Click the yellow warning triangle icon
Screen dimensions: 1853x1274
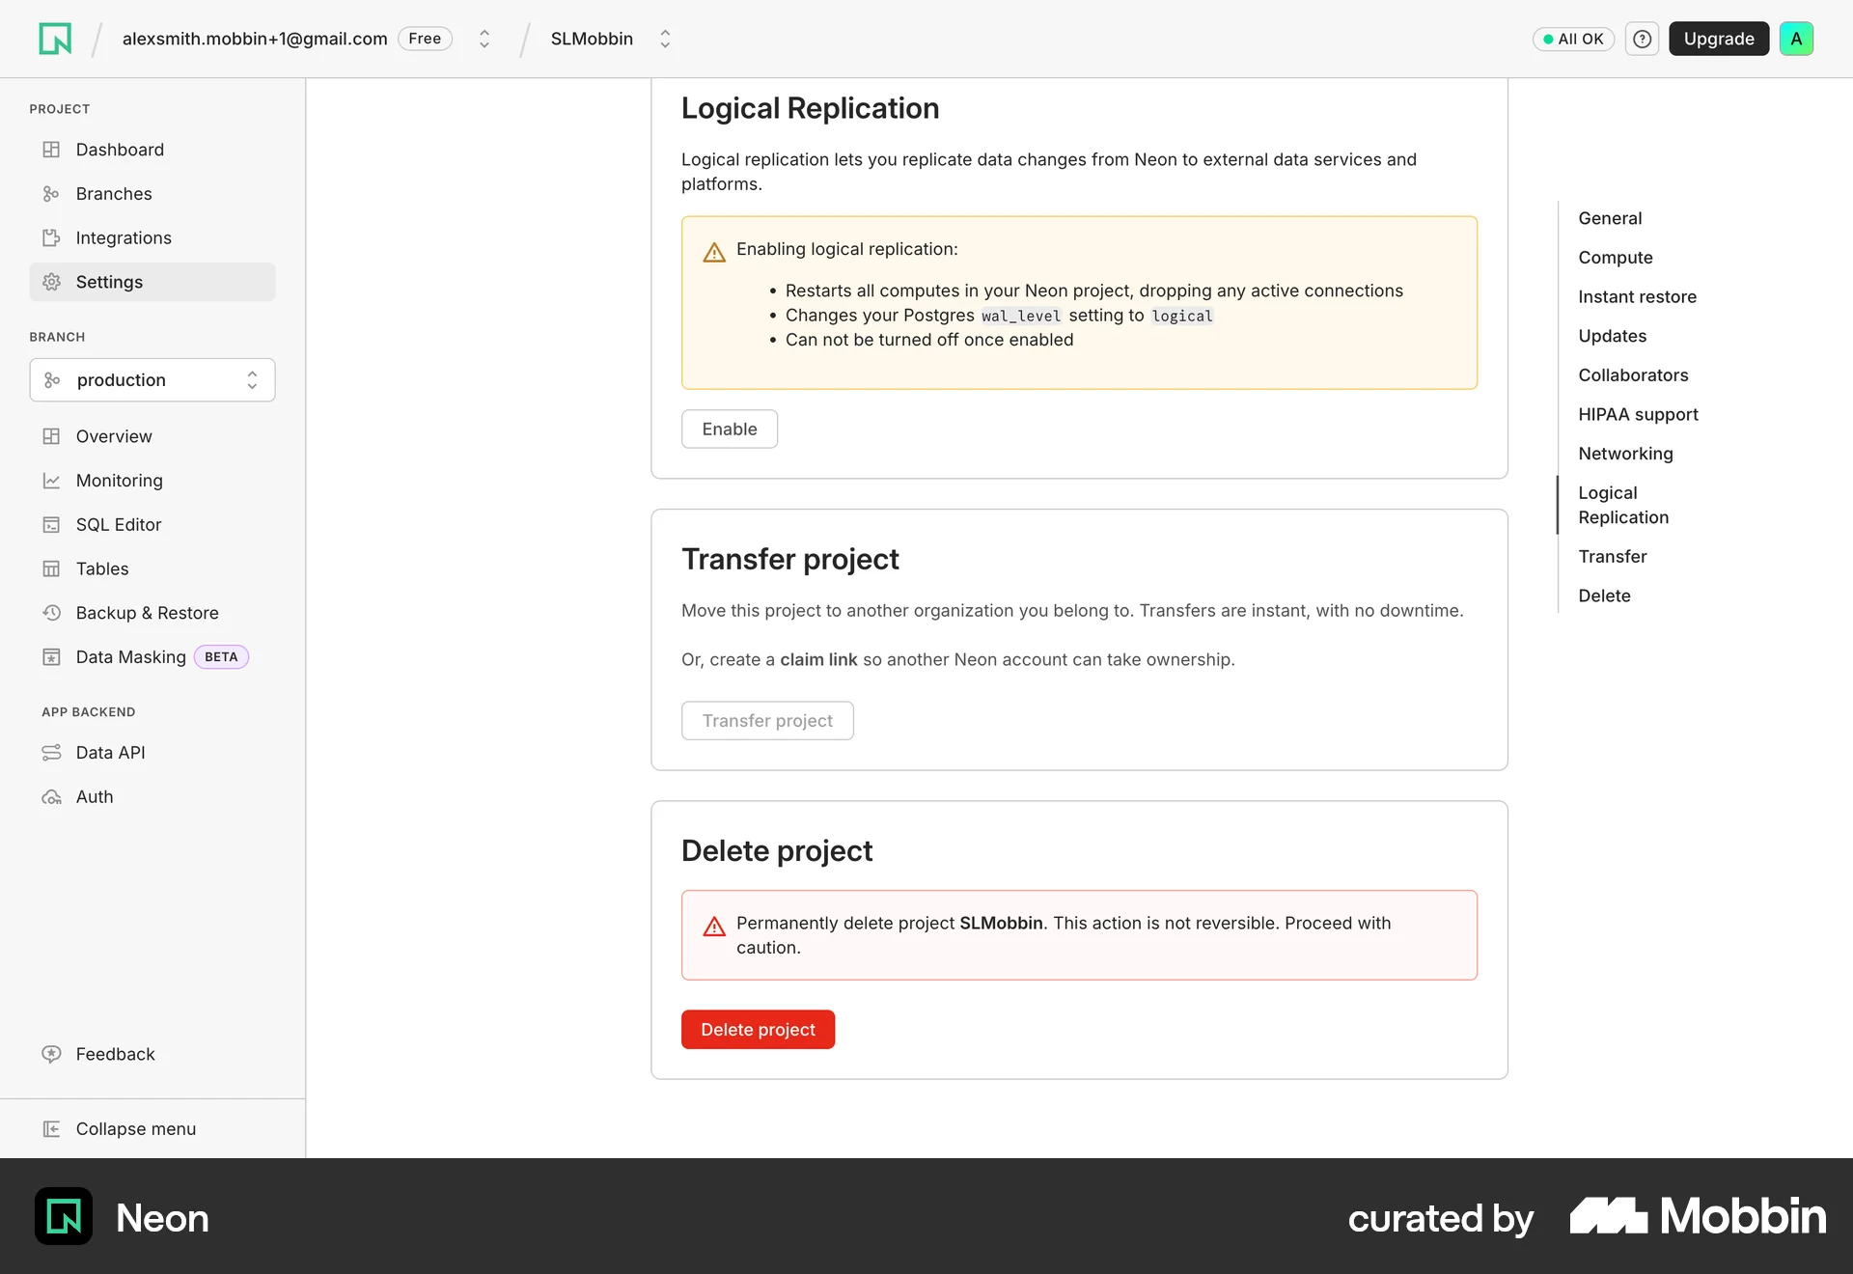pyautogui.click(x=714, y=253)
